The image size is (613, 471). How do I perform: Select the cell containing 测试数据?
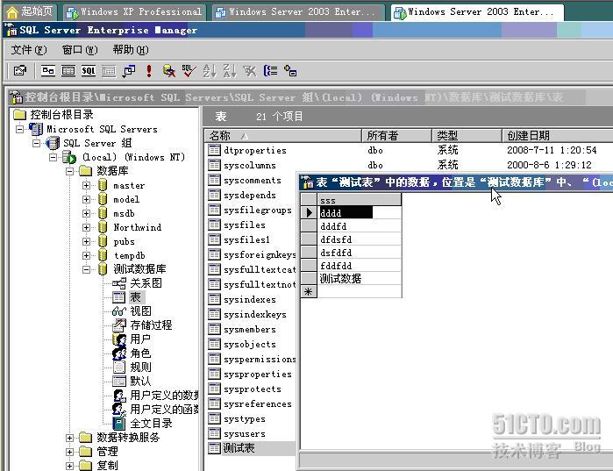point(360,279)
